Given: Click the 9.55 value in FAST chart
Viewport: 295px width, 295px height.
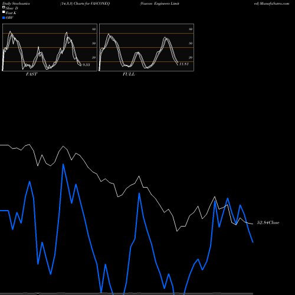Looking at the screenshot, I should tap(86, 65).
